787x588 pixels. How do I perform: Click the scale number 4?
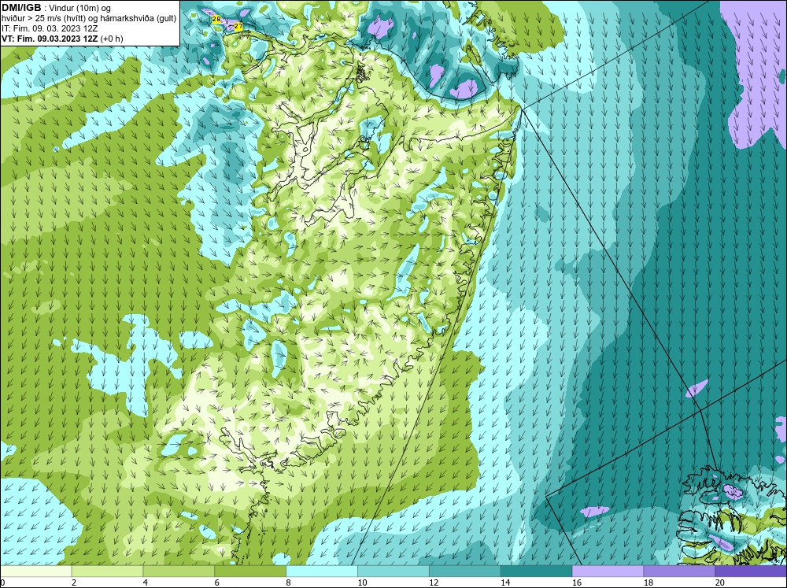click(x=146, y=583)
